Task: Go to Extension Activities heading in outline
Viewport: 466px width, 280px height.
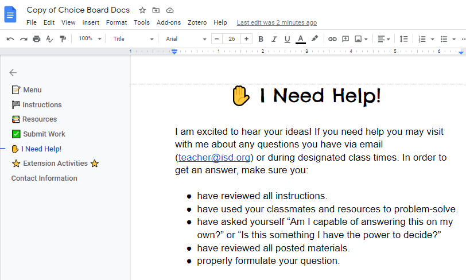Action: coord(55,164)
